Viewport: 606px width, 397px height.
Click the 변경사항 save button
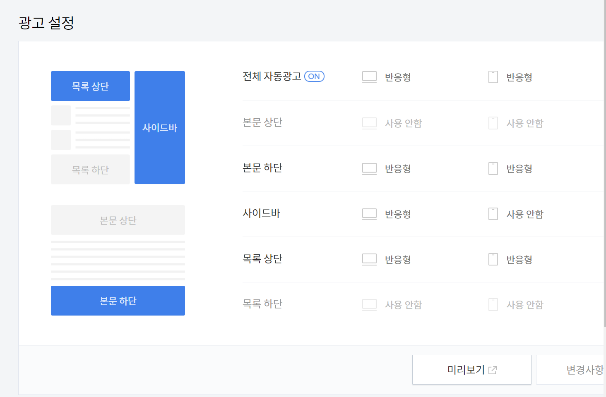[571, 370]
